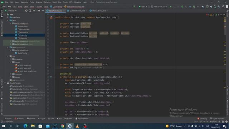Open Project panel settings gear
This screenshot has width=229, height=129.
(x=39, y=11)
